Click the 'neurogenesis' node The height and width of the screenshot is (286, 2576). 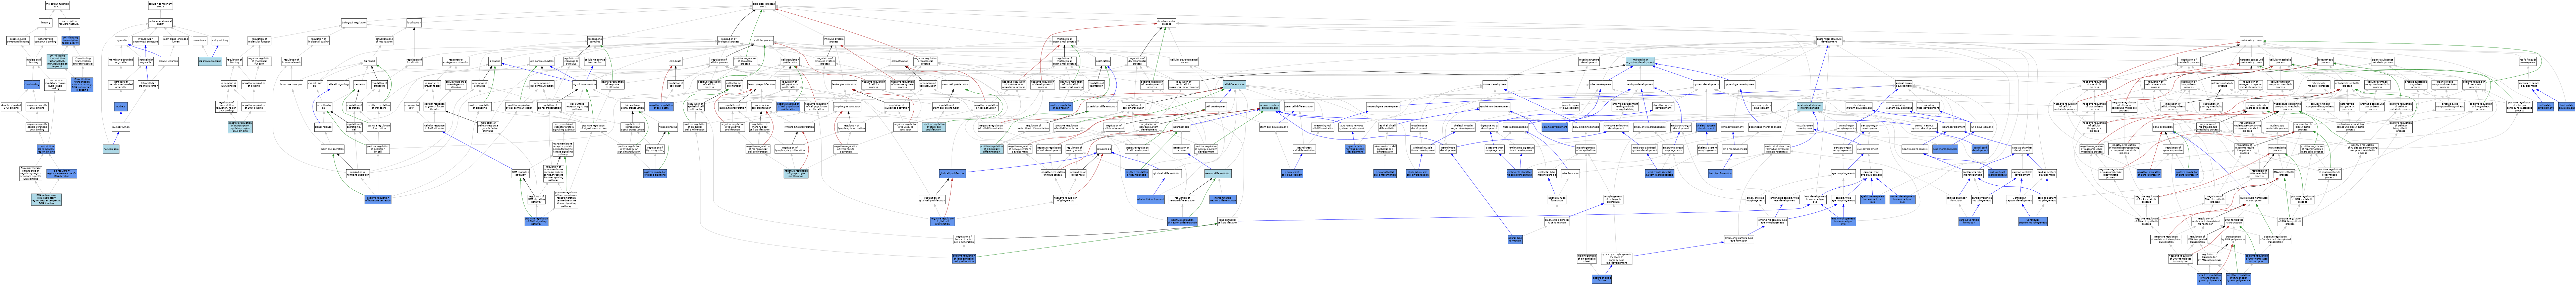coord(1181,127)
